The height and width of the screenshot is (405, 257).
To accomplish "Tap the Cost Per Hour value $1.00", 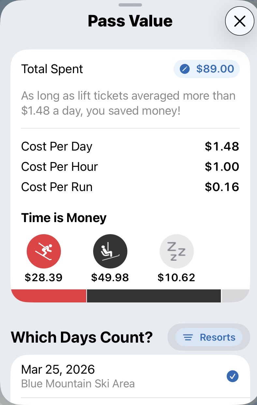I will (222, 167).
